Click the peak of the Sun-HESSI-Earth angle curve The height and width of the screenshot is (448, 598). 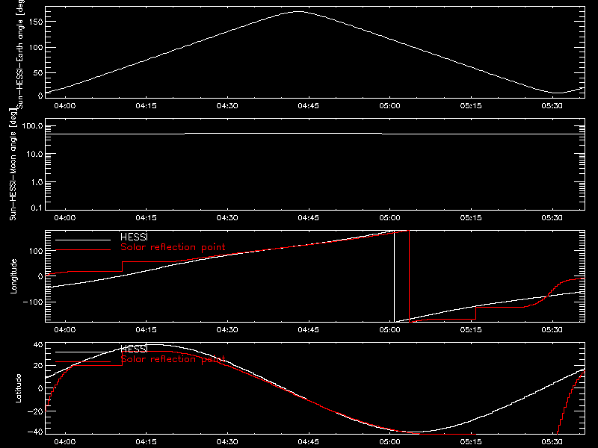coord(298,11)
